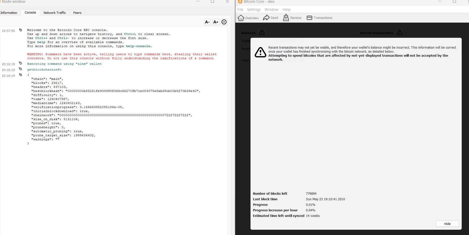Click the Overview house icon

[241, 18]
